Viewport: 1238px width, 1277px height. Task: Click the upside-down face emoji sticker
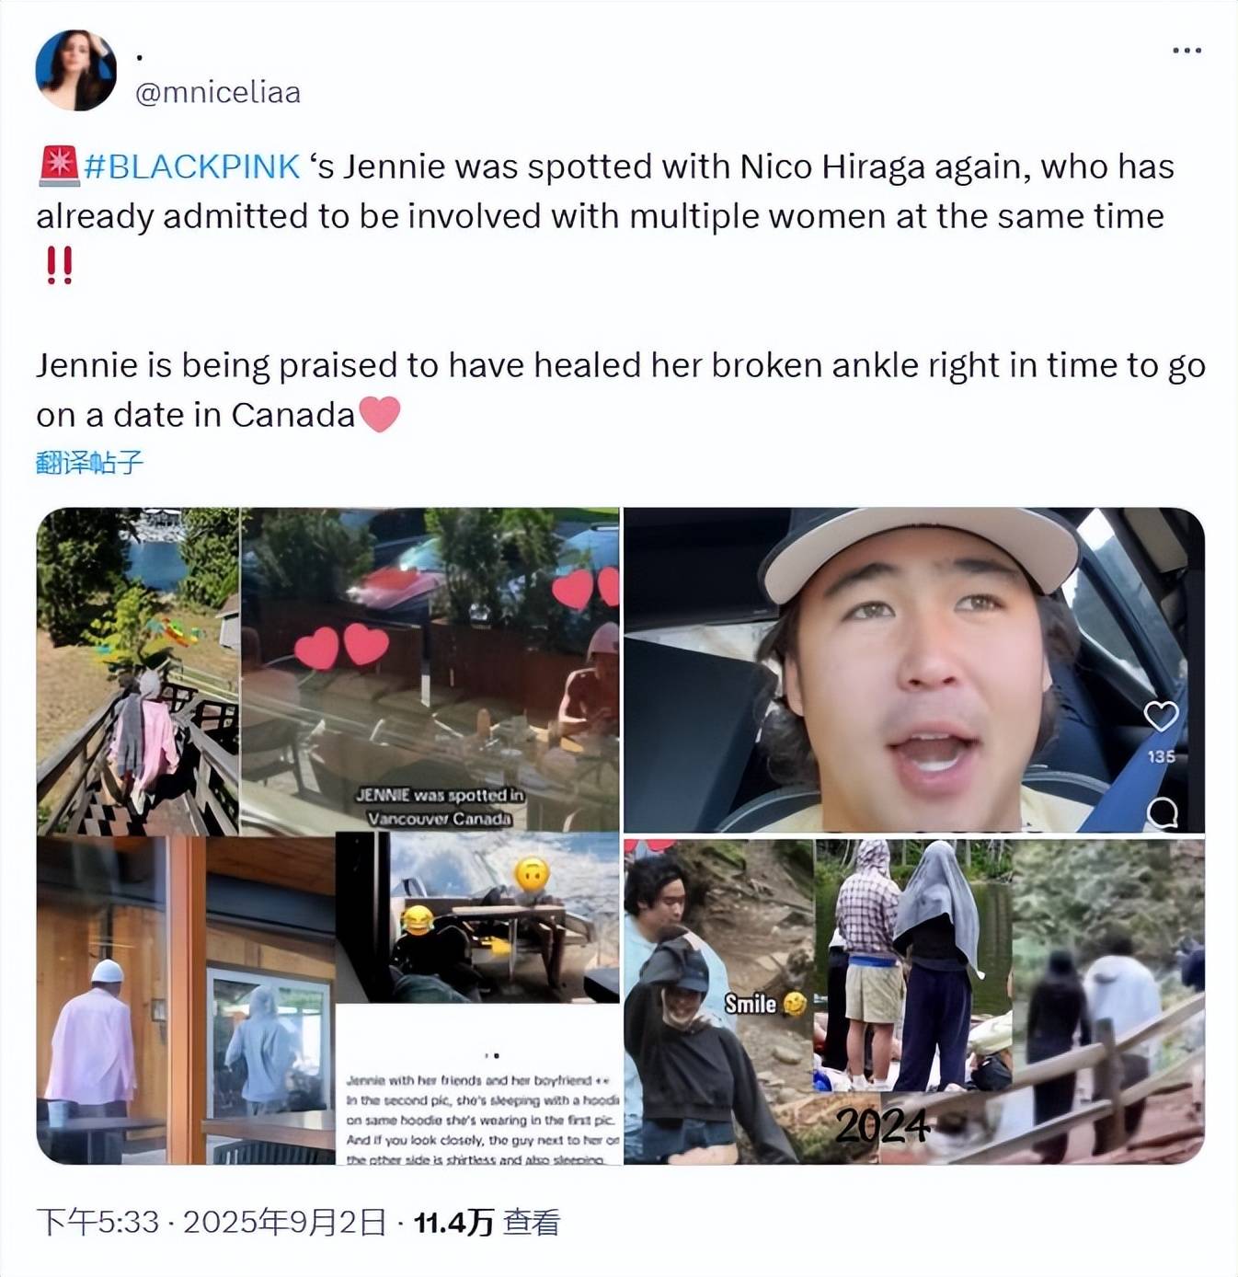[533, 873]
